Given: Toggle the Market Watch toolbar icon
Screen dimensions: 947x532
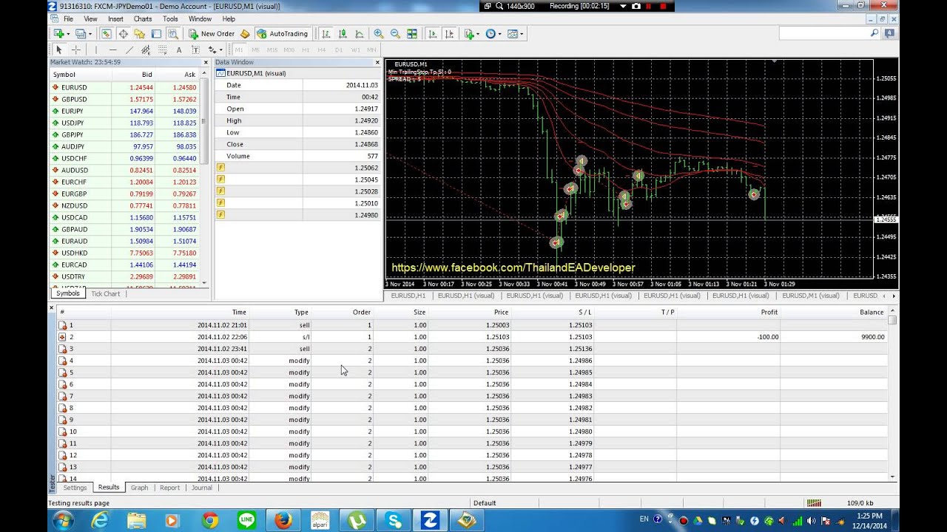Looking at the screenshot, I should (x=107, y=33).
